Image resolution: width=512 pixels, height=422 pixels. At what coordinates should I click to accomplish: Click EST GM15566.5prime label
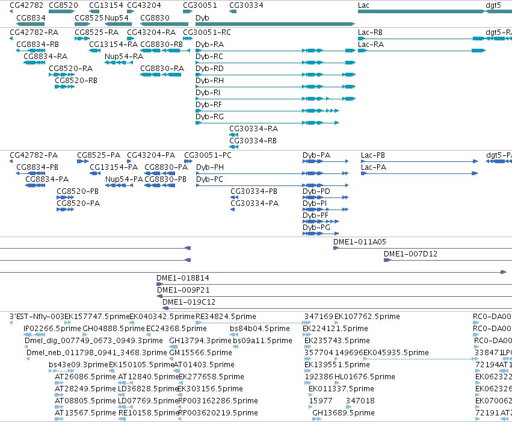coord(200,353)
